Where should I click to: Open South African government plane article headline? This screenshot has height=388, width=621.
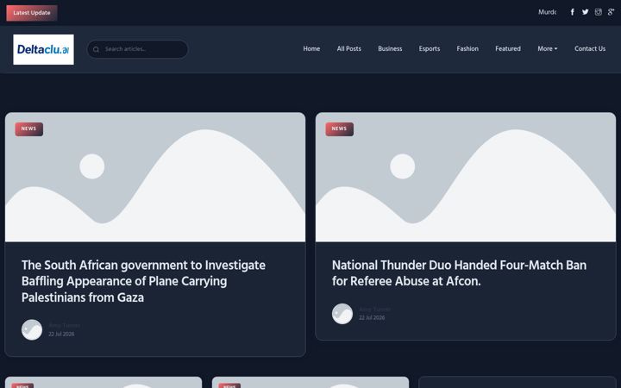[x=143, y=281]
